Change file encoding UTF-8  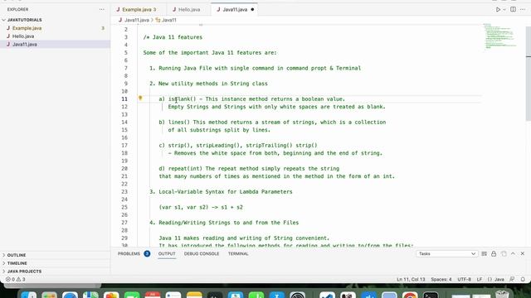point(464,280)
